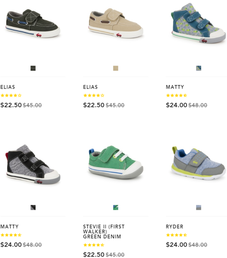This screenshot has height=258, width=227.
Task: Open the RYDER product title link
Action: click(175, 227)
